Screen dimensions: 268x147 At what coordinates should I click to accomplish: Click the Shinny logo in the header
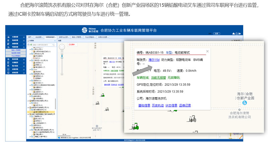coord(90,30)
